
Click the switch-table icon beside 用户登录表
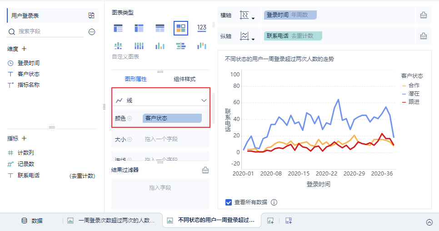(x=91, y=15)
